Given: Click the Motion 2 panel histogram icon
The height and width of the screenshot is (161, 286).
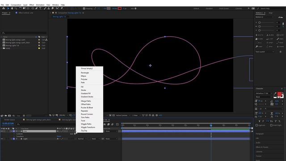Looking at the screenshot, I should pyautogui.click(x=280, y=17).
